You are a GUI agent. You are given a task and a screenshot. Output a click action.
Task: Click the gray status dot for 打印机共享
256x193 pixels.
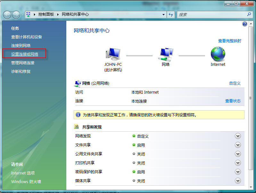134,163
